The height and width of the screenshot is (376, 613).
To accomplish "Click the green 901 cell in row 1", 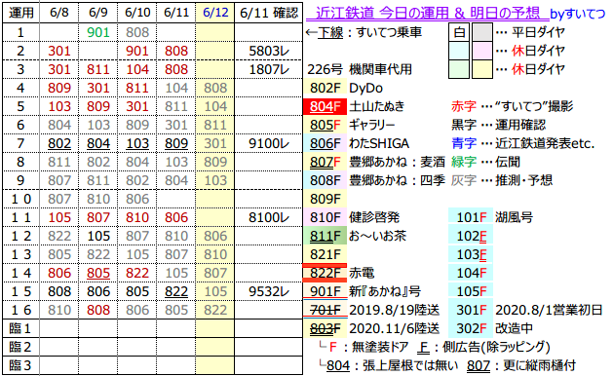I will pos(98,32).
